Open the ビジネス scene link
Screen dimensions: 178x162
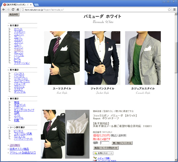(x=18, y=131)
